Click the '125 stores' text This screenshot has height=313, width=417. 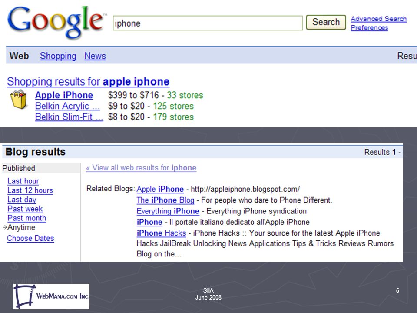[173, 106]
